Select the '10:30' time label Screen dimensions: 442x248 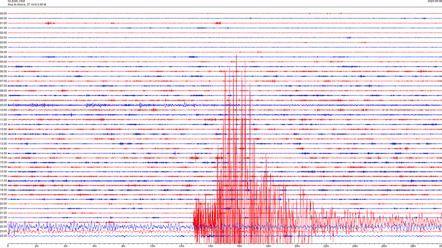(x=3, y=115)
